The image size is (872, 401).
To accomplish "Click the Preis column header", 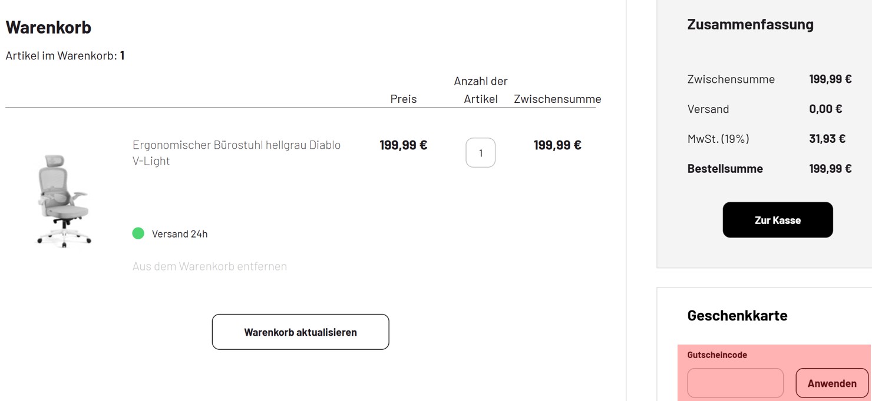I will tap(403, 99).
